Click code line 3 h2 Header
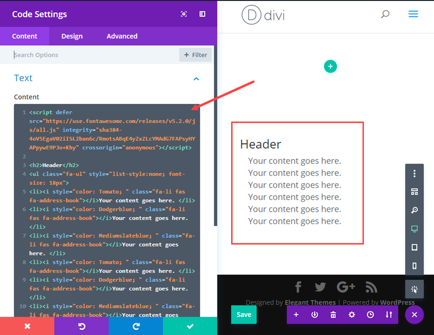434x335 pixels. pos(54,165)
